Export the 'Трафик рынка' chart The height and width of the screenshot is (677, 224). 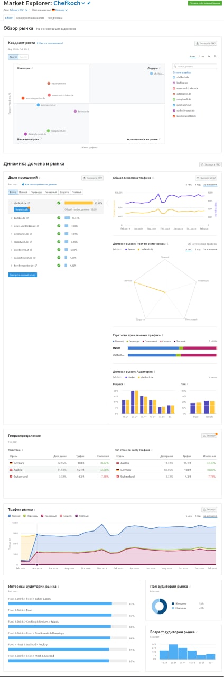209,509
